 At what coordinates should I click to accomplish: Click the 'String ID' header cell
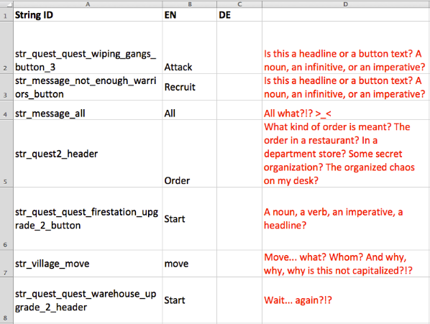point(88,14)
